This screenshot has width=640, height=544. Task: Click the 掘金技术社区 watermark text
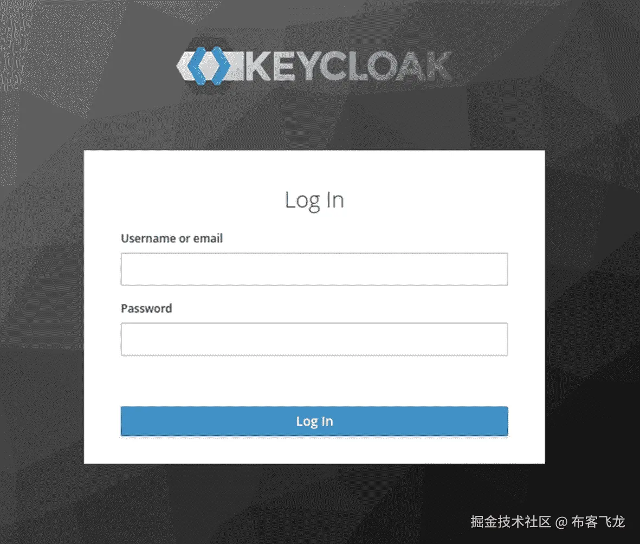(x=510, y=522)
